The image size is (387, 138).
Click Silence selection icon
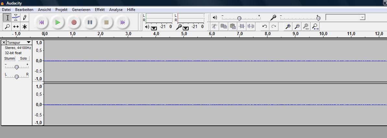(x=251, y=26)
